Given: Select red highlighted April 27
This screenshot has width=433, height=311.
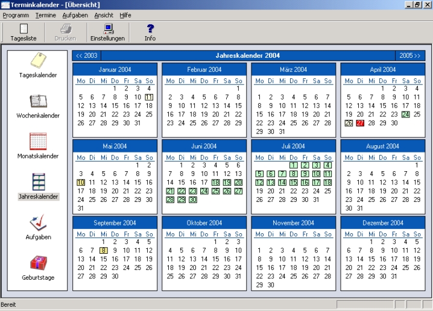Looking at the screenshot, I should click(360, 123).
